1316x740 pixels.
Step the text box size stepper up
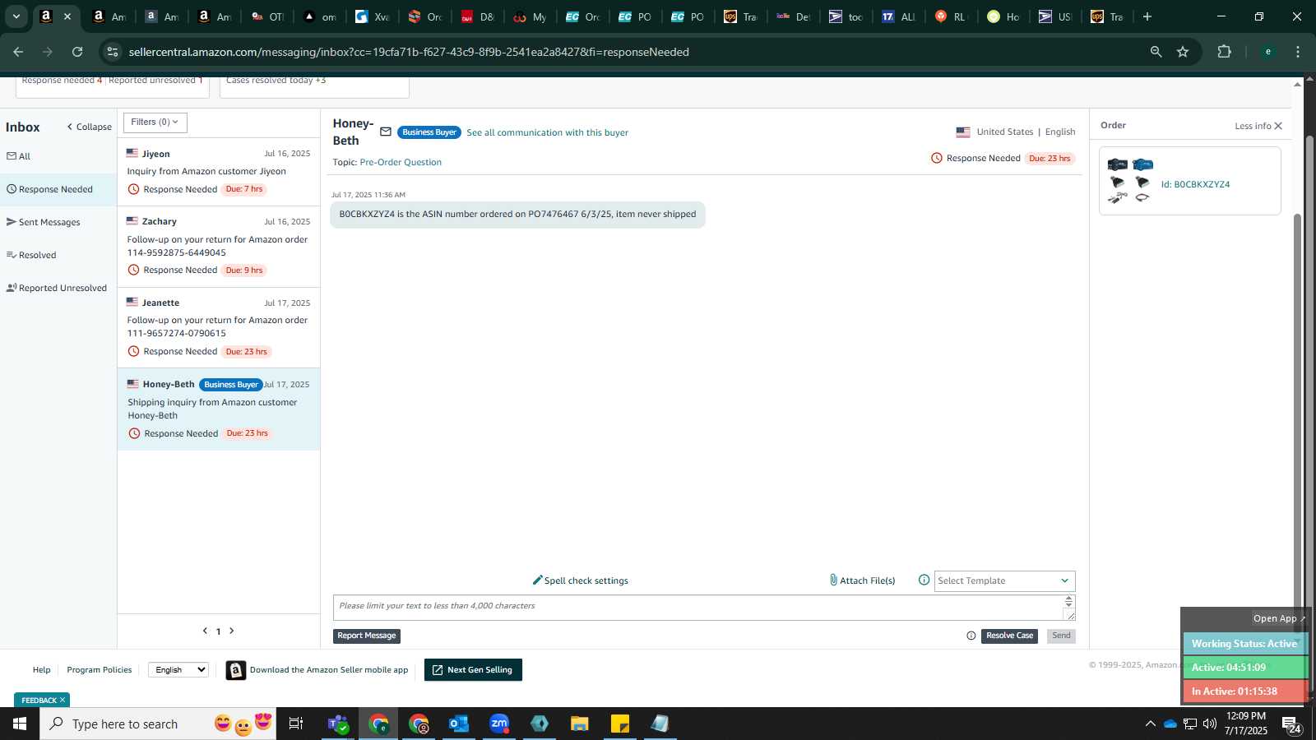click(1068, 599)
